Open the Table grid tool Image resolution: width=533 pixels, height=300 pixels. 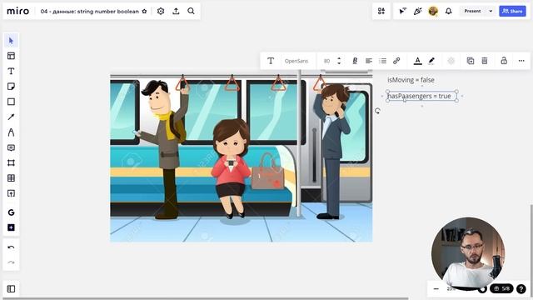click(11, 178)
